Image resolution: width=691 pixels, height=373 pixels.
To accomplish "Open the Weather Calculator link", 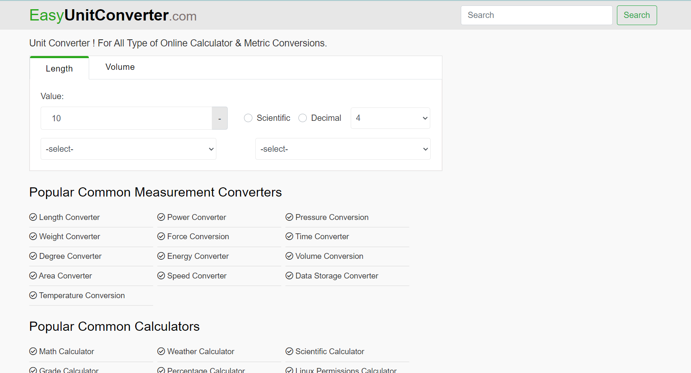I will tap(200, 351).
